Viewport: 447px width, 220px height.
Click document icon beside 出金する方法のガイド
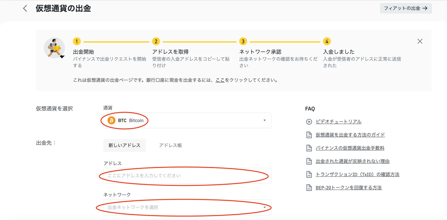click(x=309, y=135)
